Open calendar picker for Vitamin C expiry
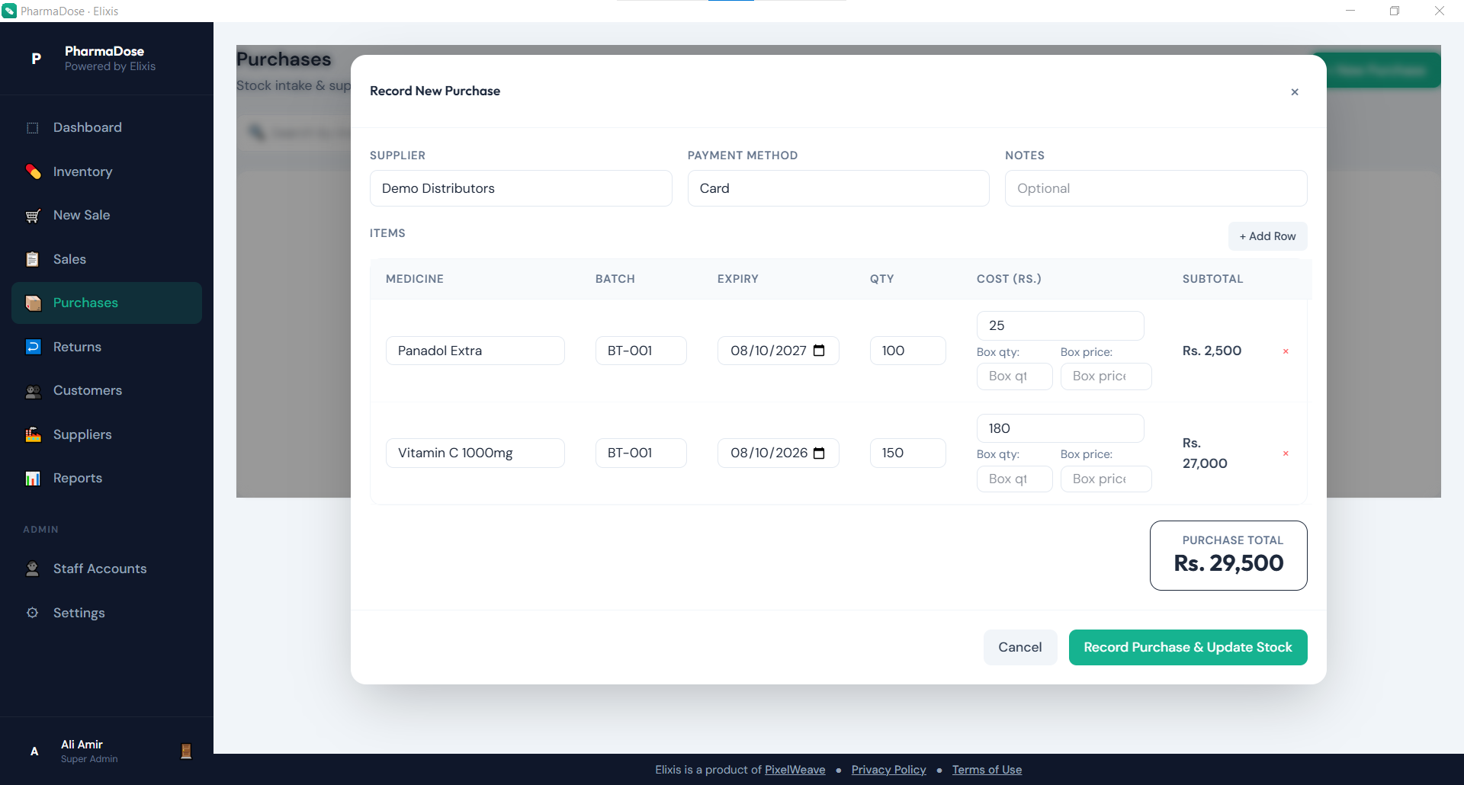 click(x=819, y=453)
